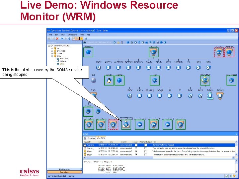Collapse the Unite tree node

pyautogui.click(x=52, y=56)
